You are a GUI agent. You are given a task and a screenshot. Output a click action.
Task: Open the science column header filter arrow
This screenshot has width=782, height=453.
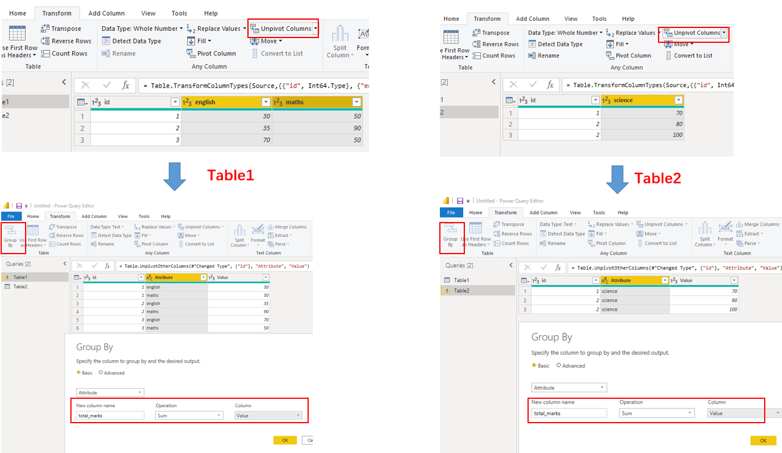(678, 100)
